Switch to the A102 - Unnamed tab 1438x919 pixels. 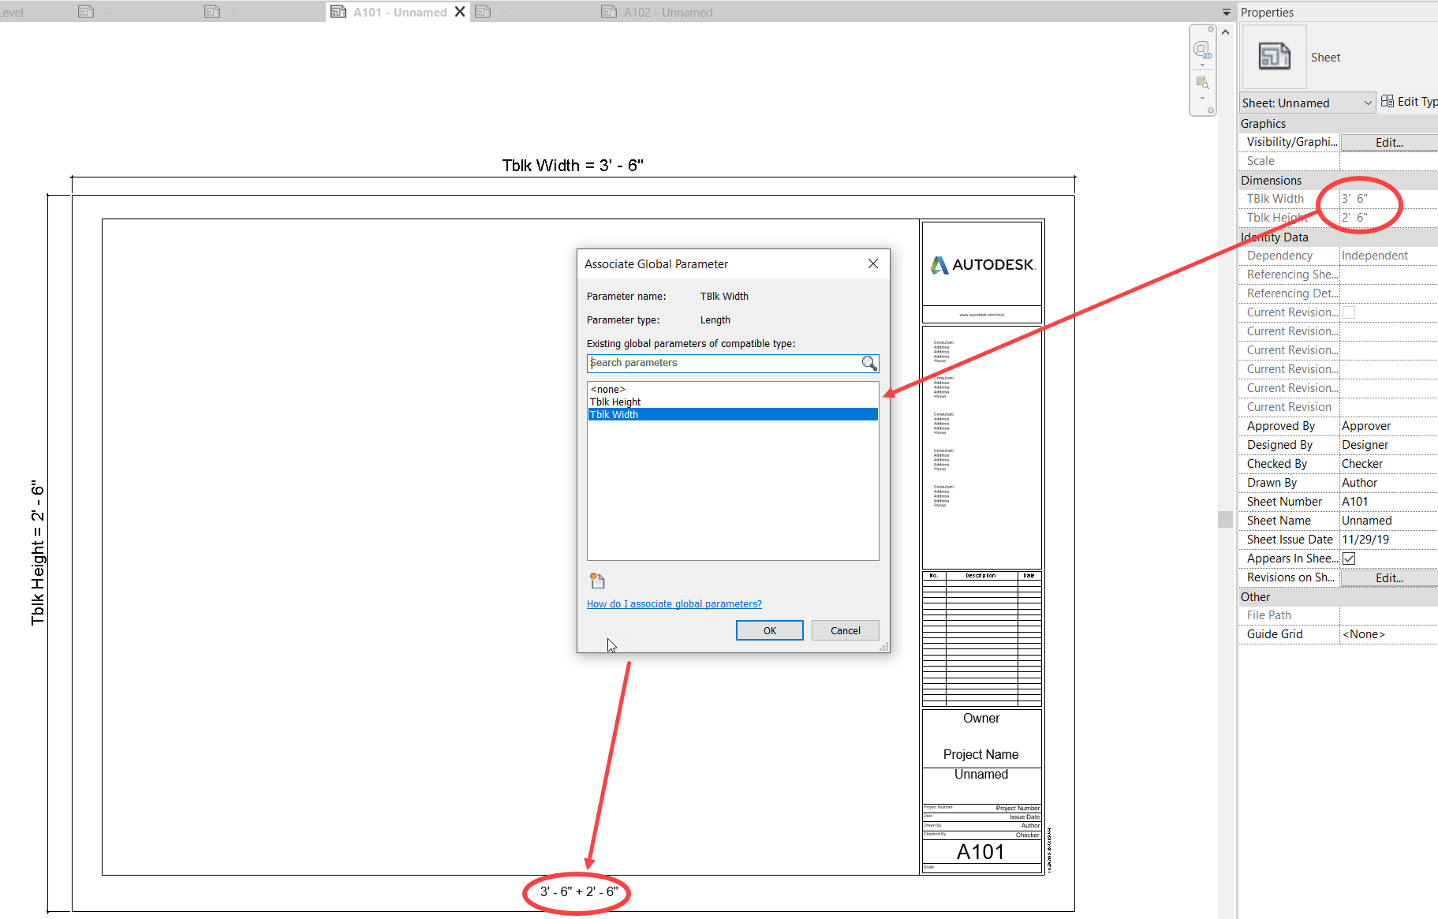[x=667, y=12]
